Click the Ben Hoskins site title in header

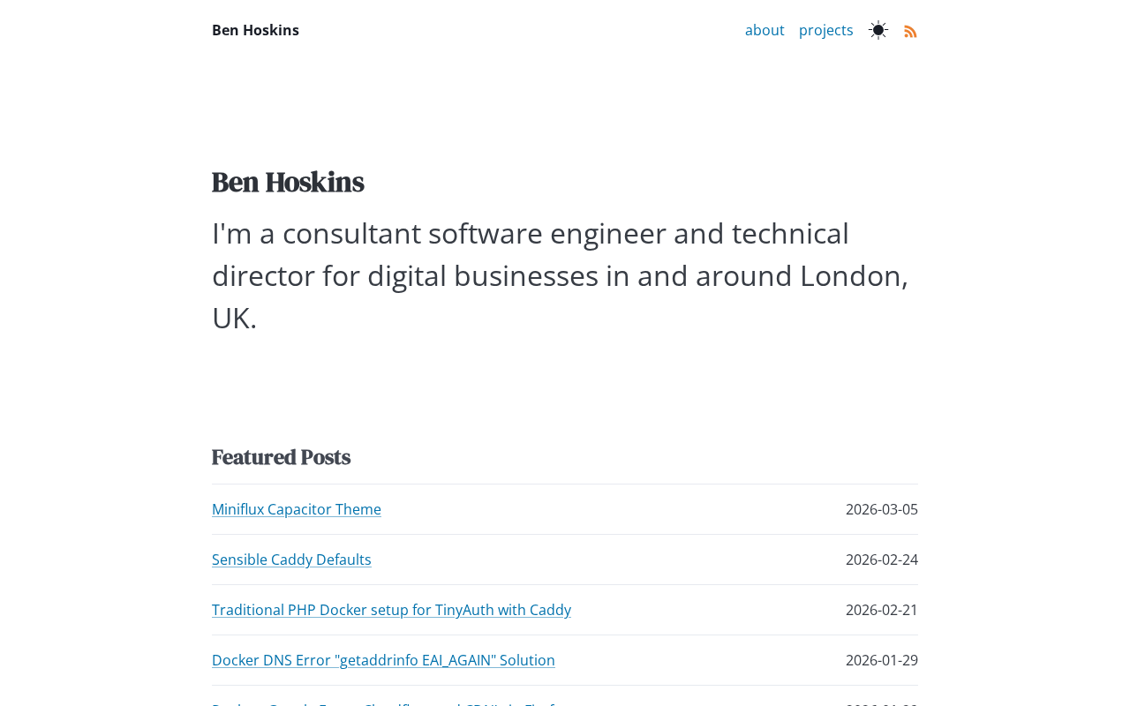(x=255, y=30)
